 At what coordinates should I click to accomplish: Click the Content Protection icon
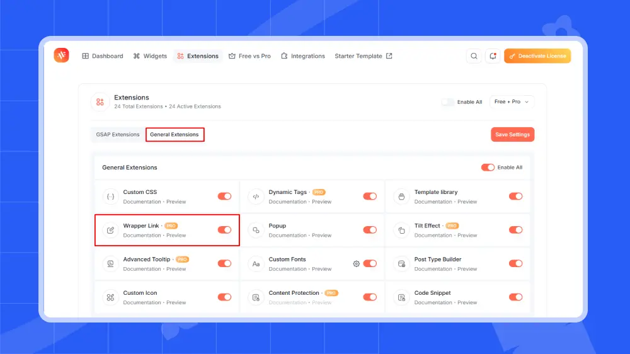(256, 297)
